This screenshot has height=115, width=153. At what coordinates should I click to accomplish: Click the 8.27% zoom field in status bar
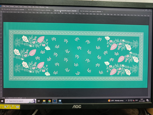(x=3, y=98)
